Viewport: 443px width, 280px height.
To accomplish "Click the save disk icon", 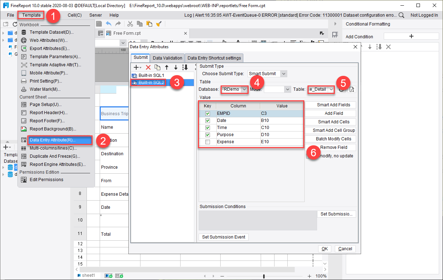I will pos(99,24).
